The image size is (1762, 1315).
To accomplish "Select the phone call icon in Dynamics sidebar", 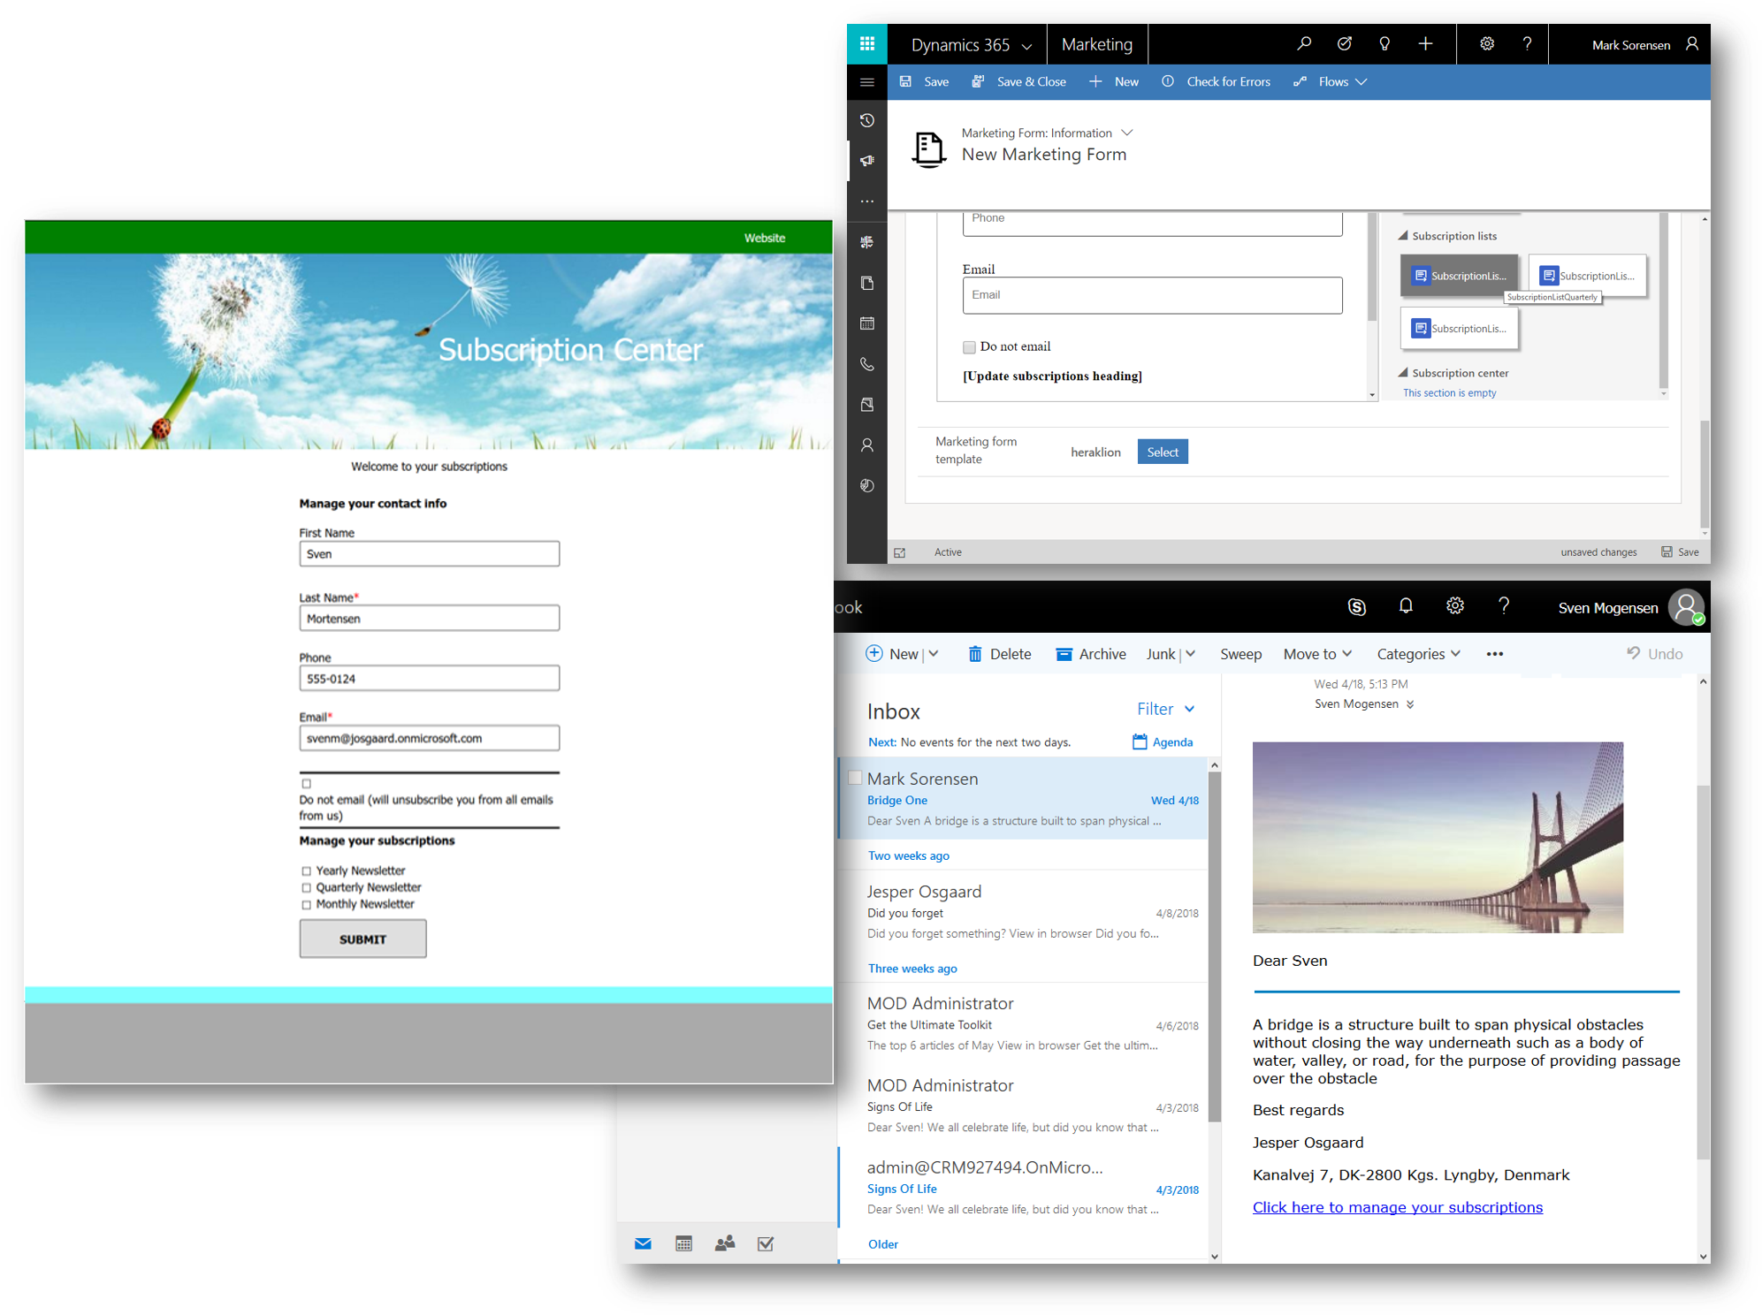I will tap(866, 364).
